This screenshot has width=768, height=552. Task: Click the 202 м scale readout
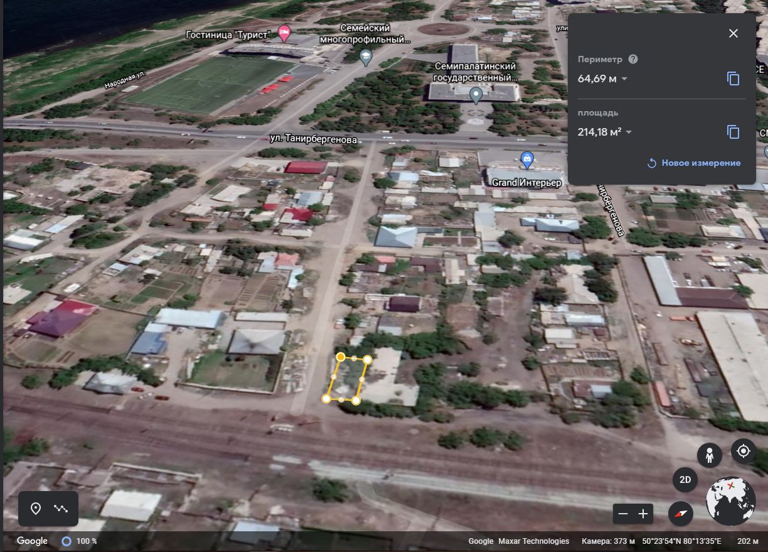[748, 541]
